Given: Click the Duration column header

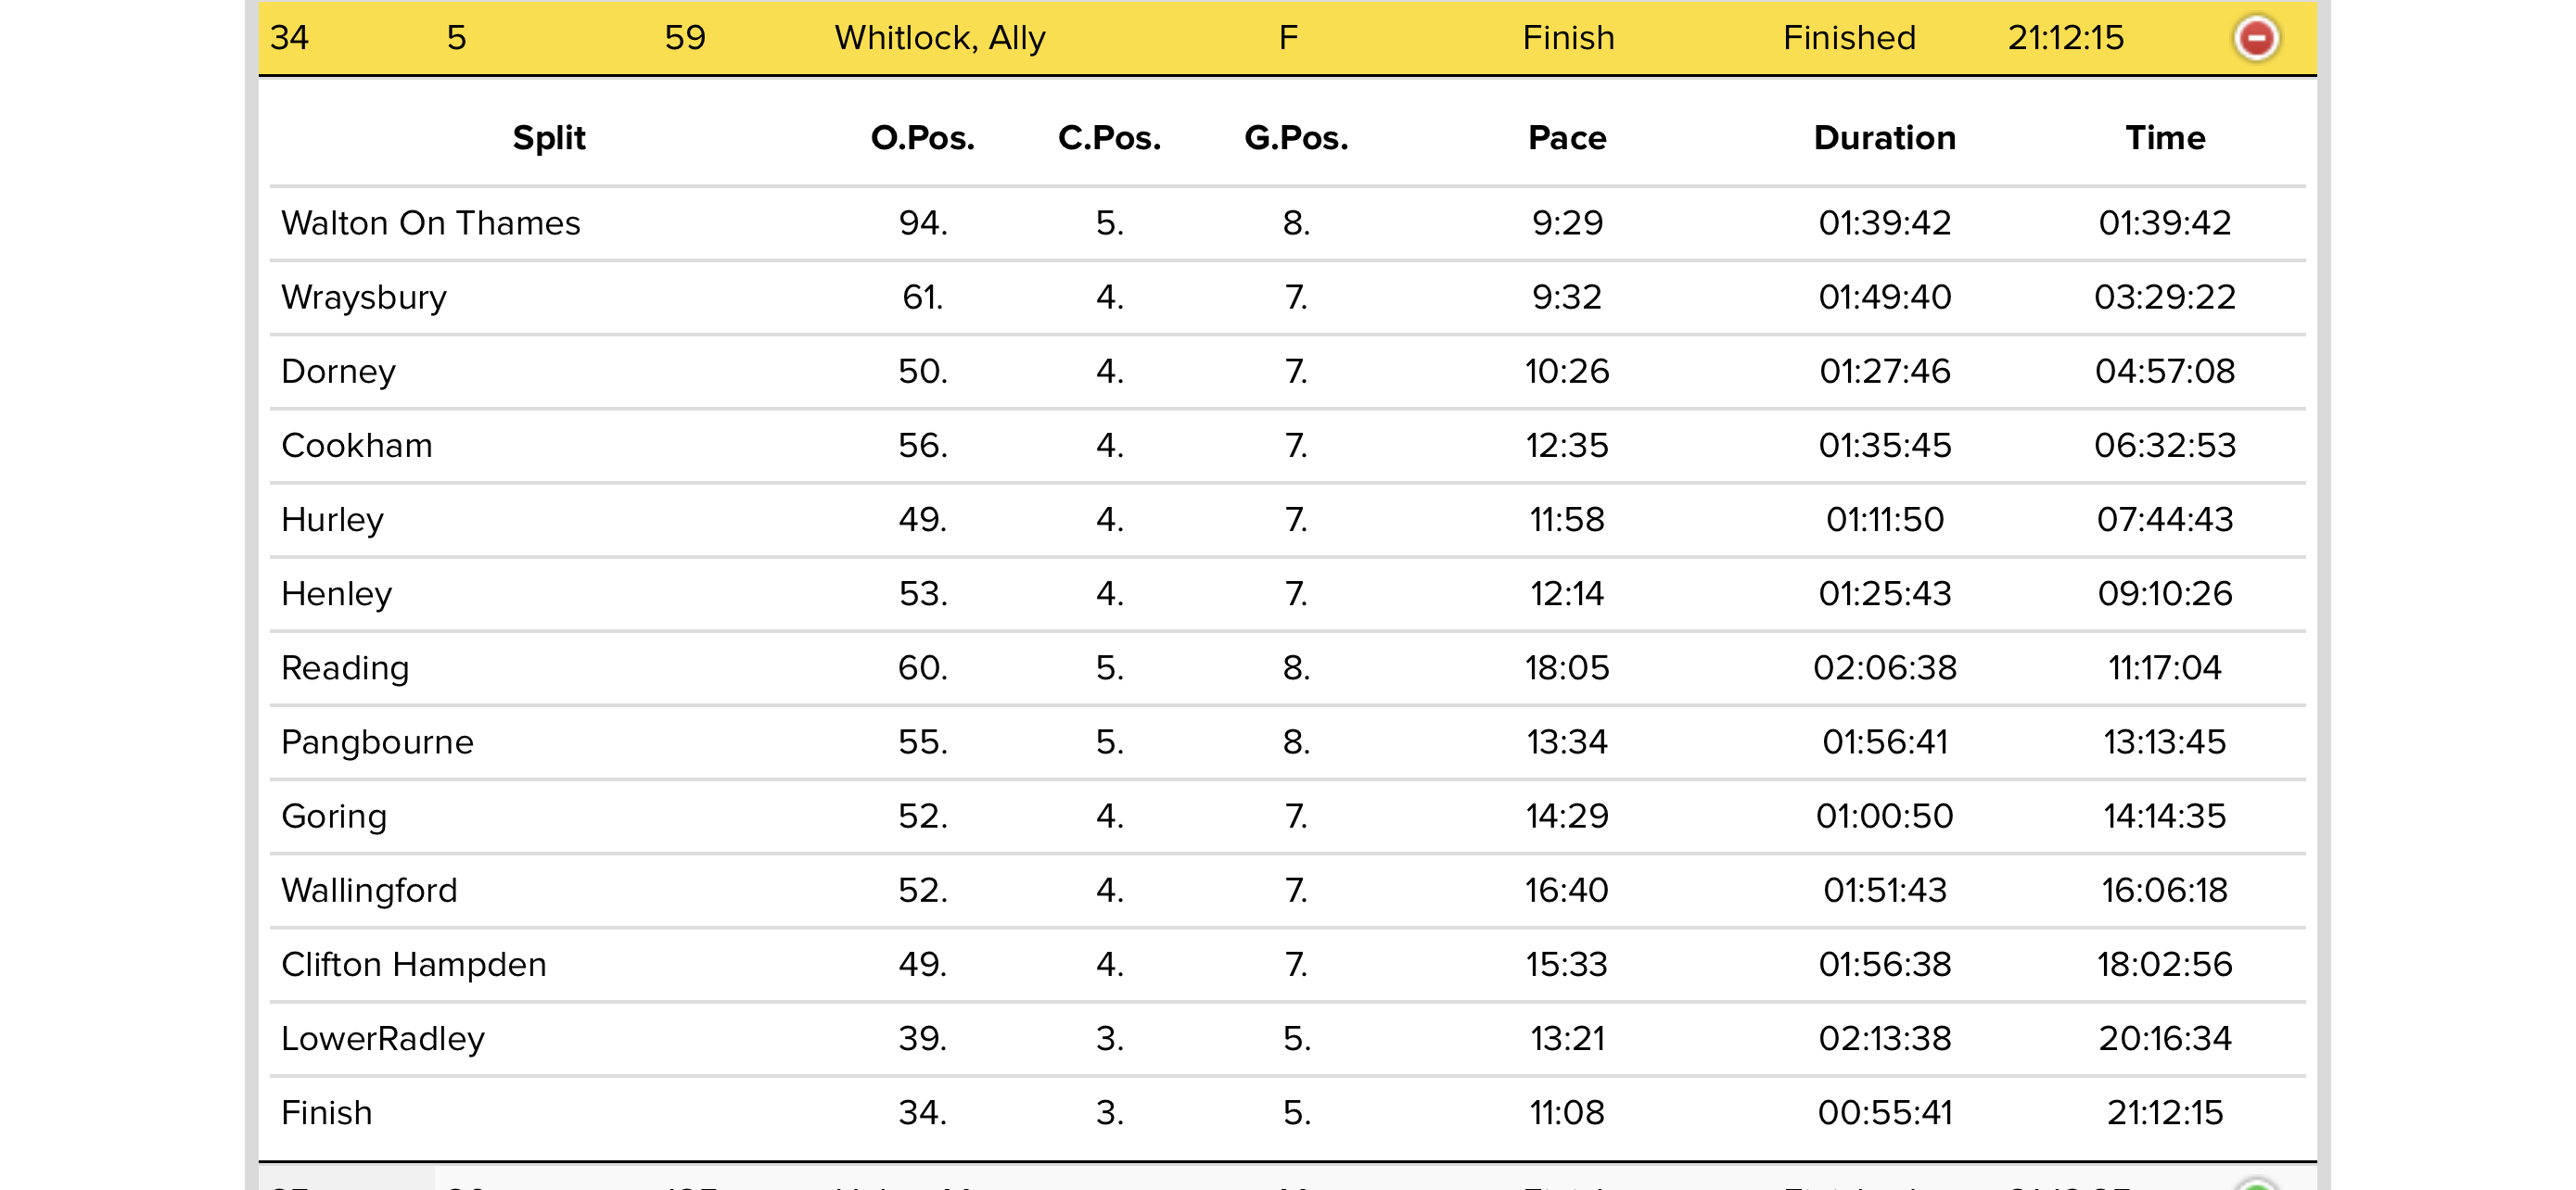Looking at the screenshot, I should [x=1884, y=138].
